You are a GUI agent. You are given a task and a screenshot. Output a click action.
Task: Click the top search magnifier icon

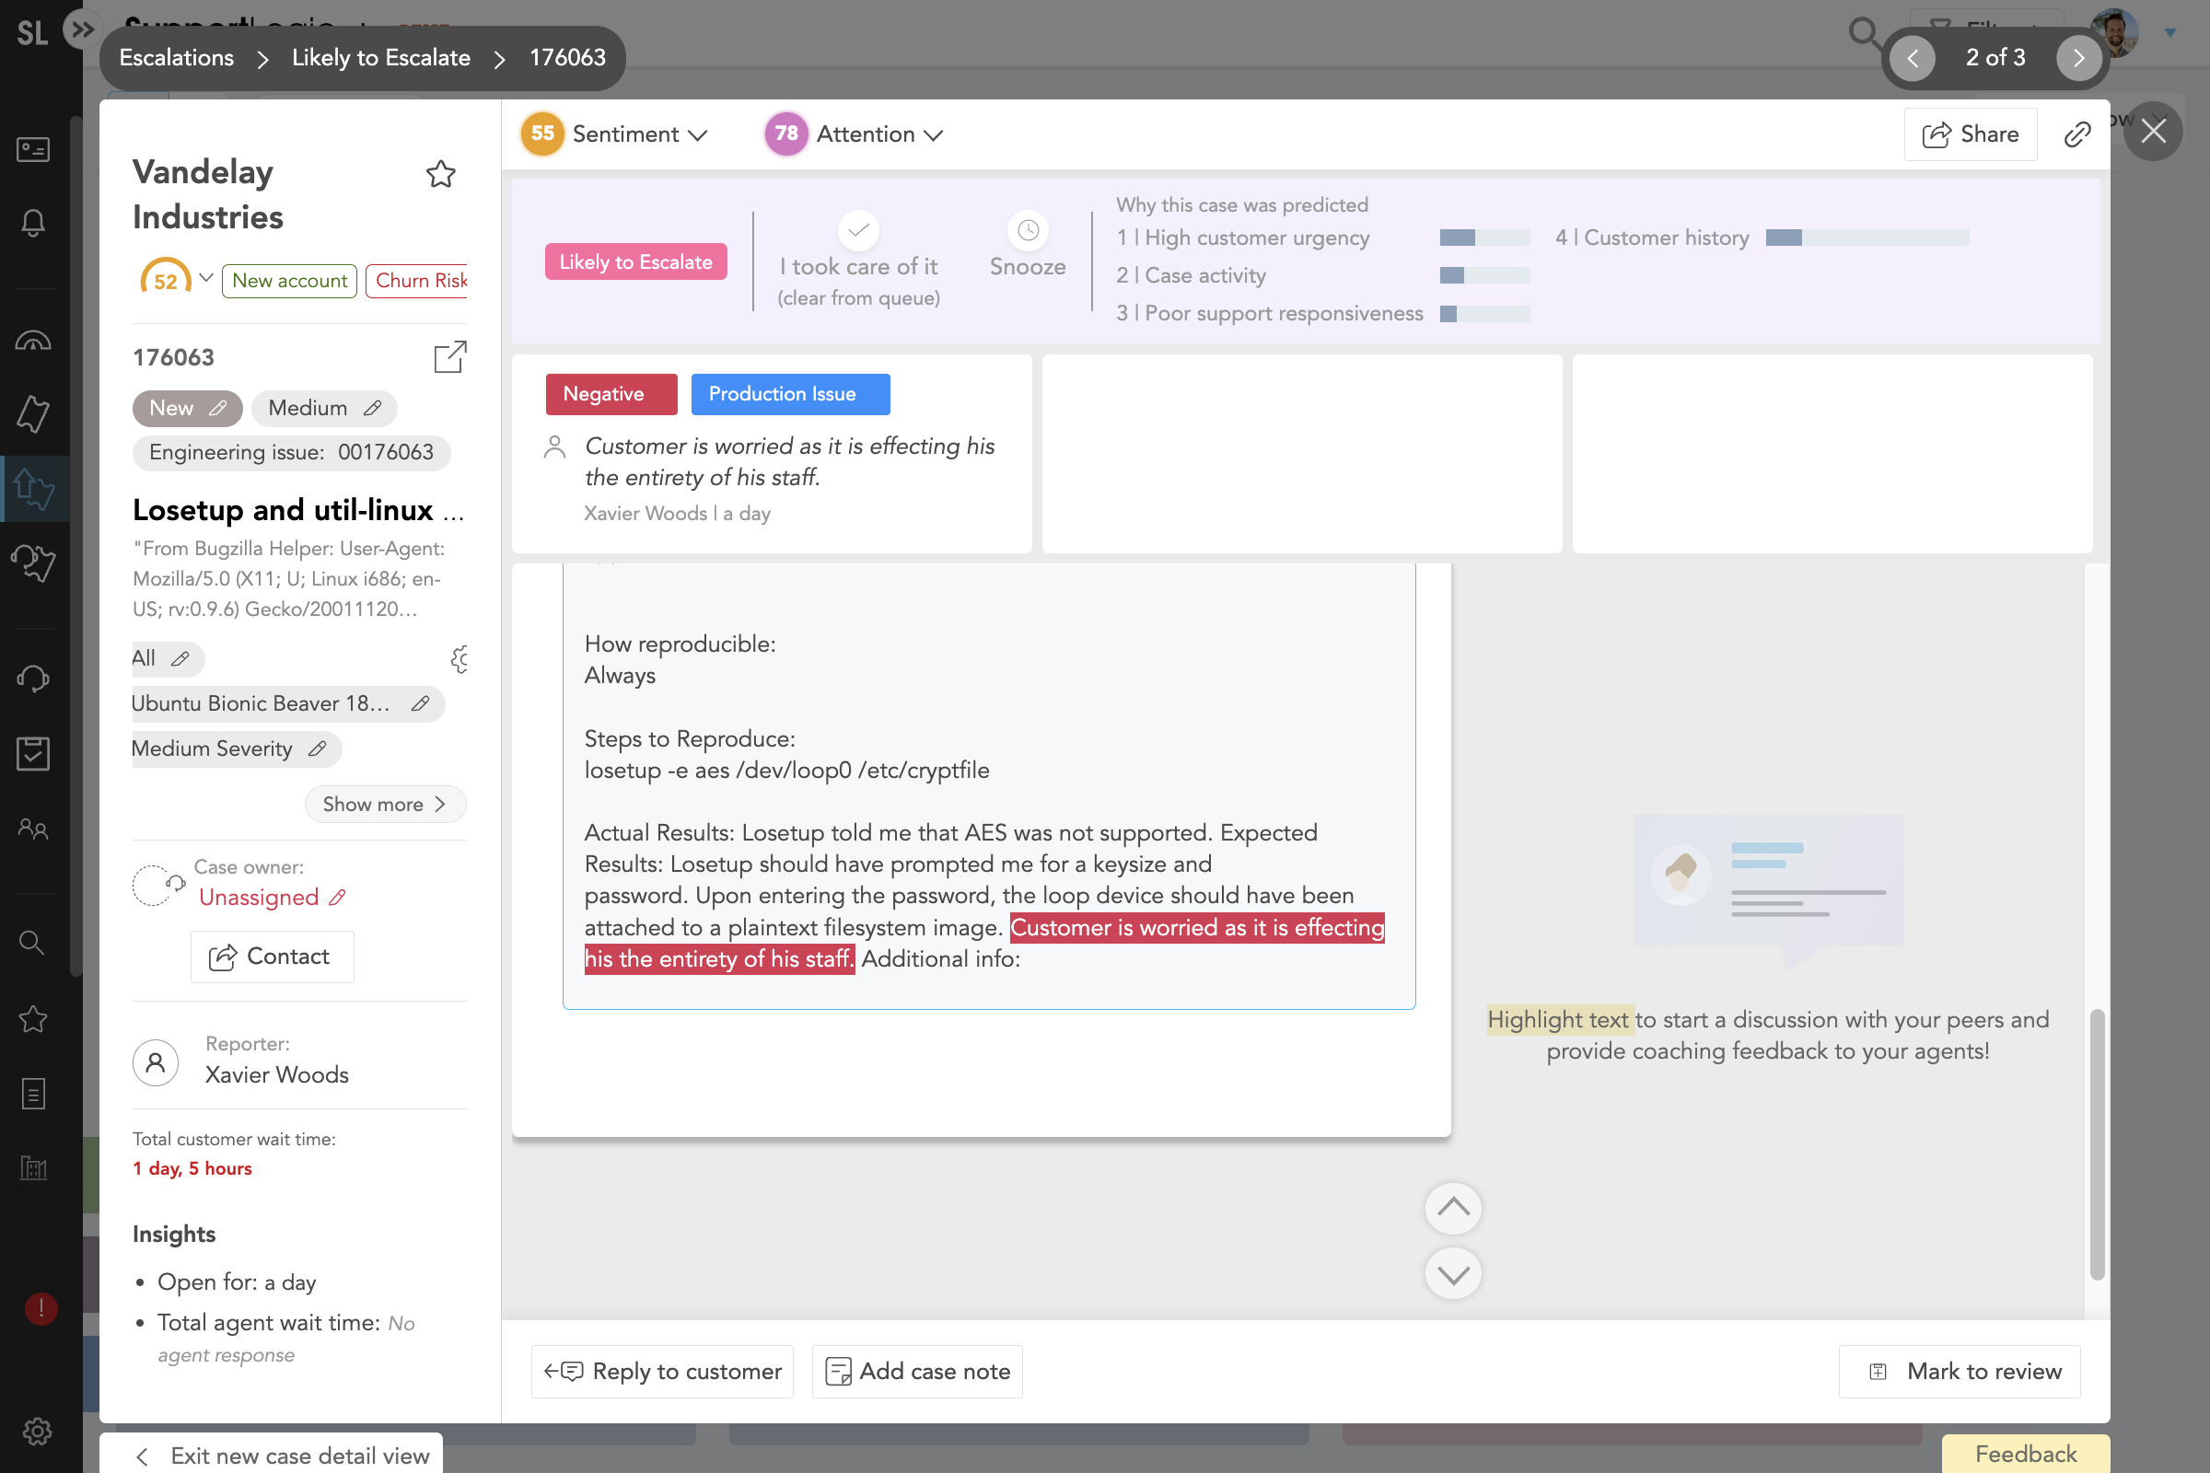point(1864,33)
